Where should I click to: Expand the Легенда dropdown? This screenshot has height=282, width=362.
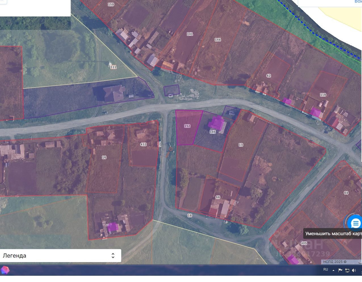60,256
